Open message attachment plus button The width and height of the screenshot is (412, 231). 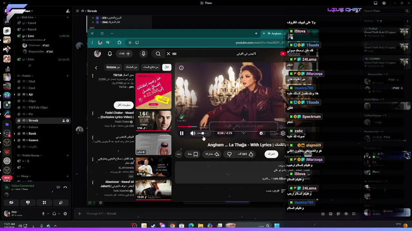(x=80, y=214)
